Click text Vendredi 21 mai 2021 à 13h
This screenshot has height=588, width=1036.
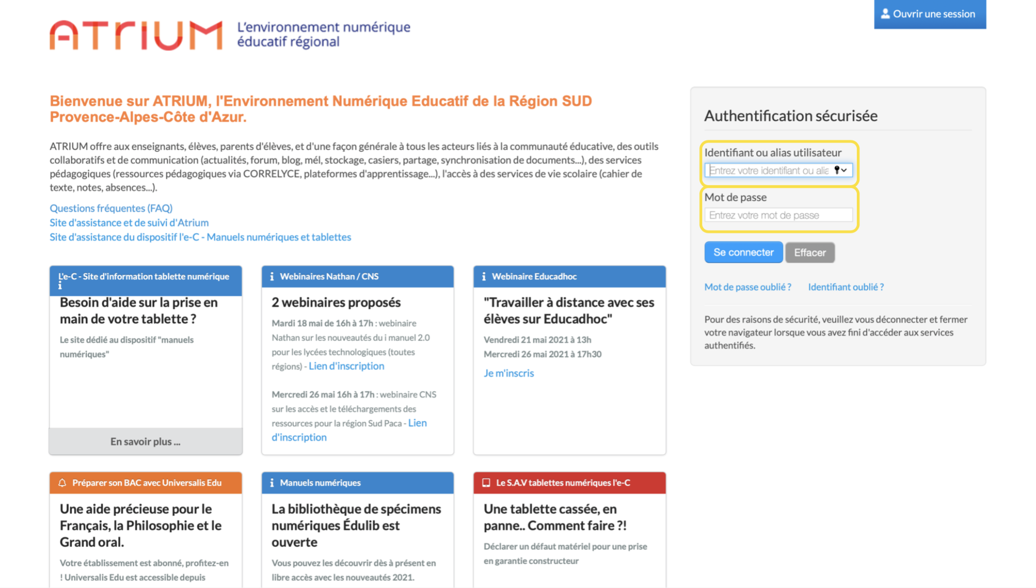(x=537, y=340)
